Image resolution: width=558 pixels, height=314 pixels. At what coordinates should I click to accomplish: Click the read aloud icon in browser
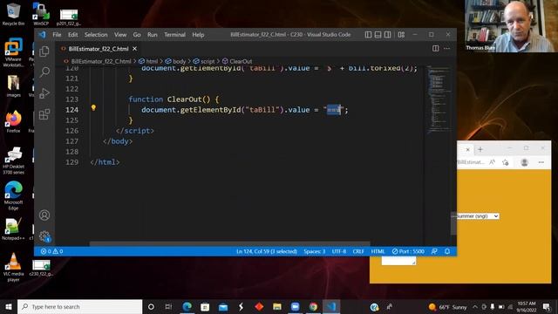492,162
